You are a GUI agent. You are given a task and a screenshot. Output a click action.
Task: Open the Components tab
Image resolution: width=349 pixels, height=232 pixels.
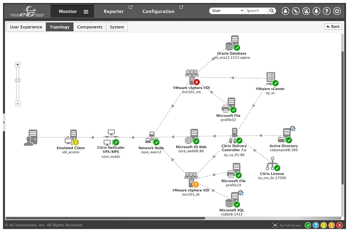click(90, 27)
